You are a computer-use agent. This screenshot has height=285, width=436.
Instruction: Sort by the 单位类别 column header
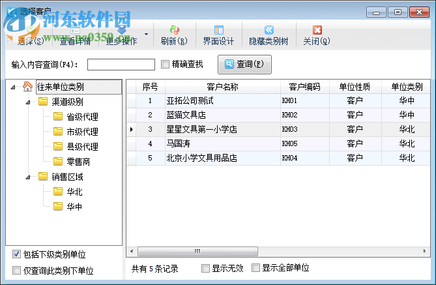click(x=406, y=87)
